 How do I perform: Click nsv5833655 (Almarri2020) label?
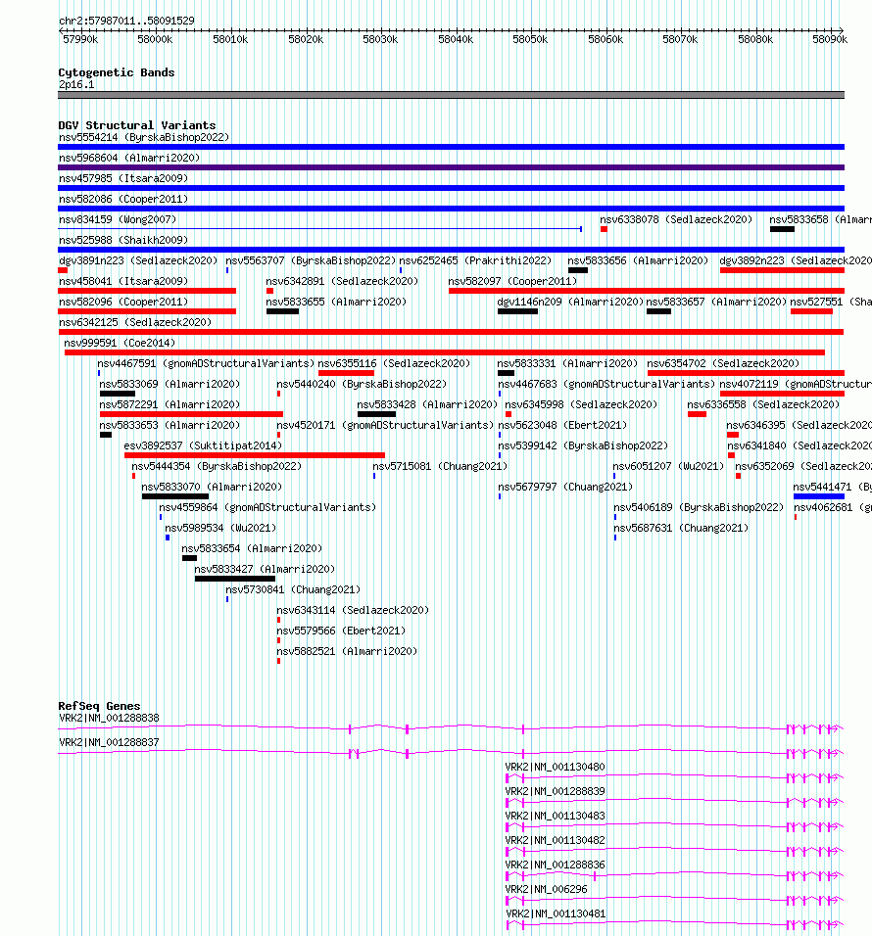[x=336, y=303]
